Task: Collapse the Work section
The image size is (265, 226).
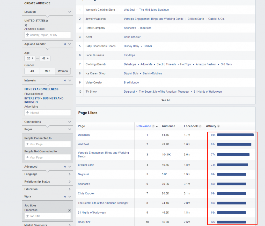Action: 70,197
